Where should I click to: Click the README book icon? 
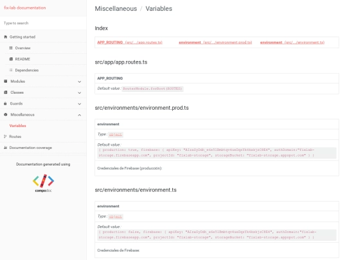pos(11,59)
